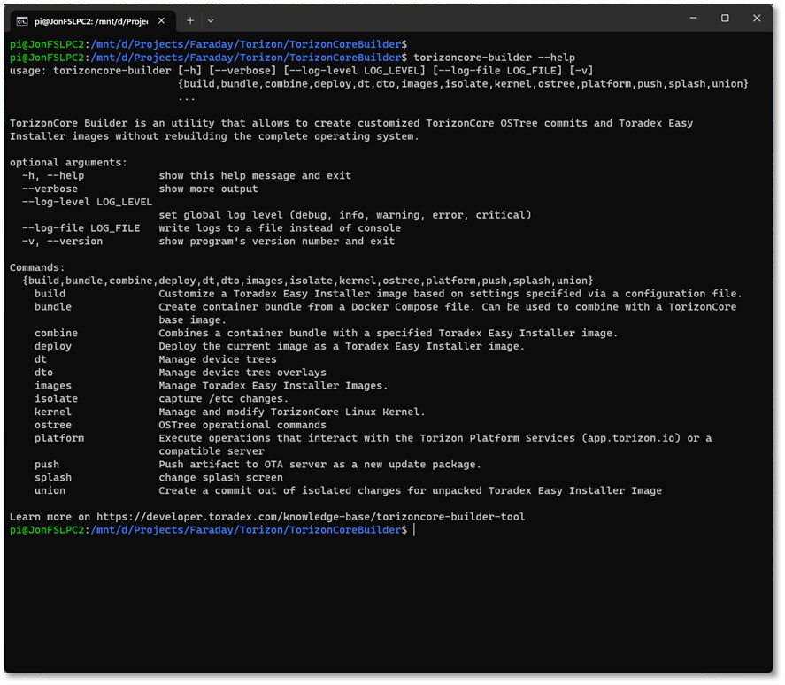The image size is (785, 685).
Task: Click the typed 'torizoncore-builder --help' command
Action: 494,58
